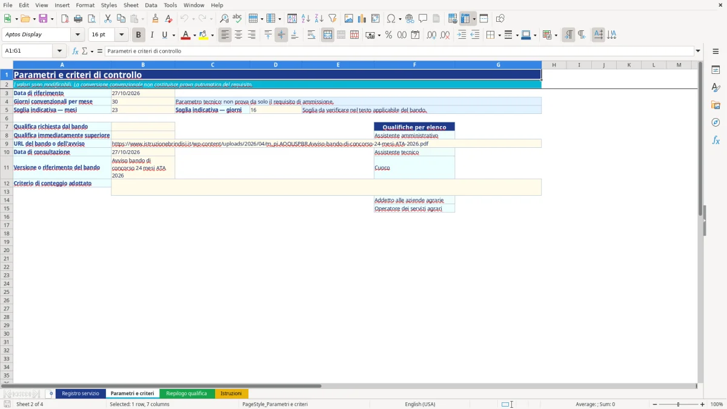
Task: Click the English (USA) language status
Action: click(x=420, y=404)
